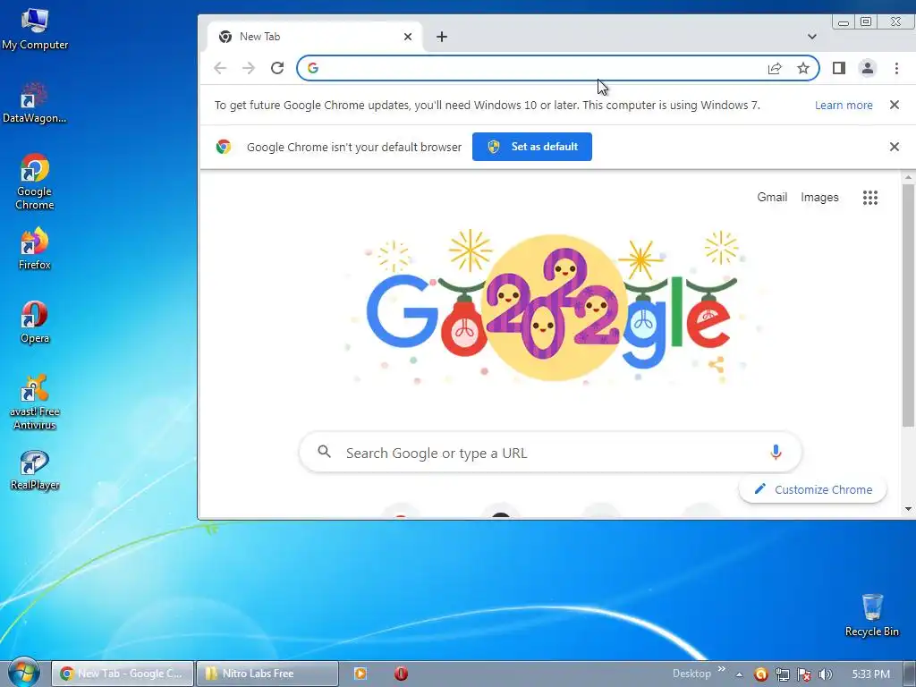
Task: Open the Chrome three-dot menu
Action: (x=896, y=68)
